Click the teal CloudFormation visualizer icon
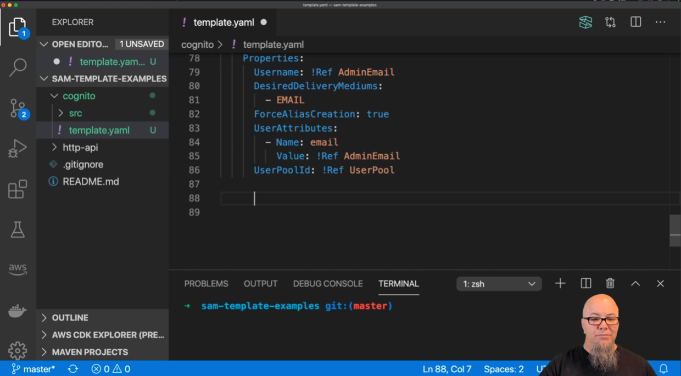Viewport: 681px width, 376px height. pyautogui.click(x=585, y=22)
